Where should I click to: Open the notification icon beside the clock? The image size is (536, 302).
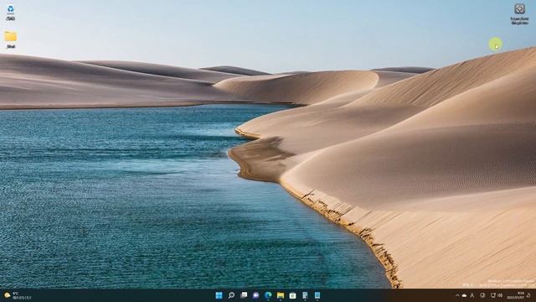tap(529, 295)
